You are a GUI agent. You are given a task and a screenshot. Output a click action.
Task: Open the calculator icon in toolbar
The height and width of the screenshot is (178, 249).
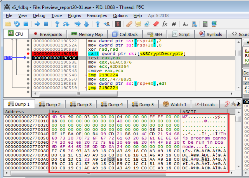pos(205,24)
